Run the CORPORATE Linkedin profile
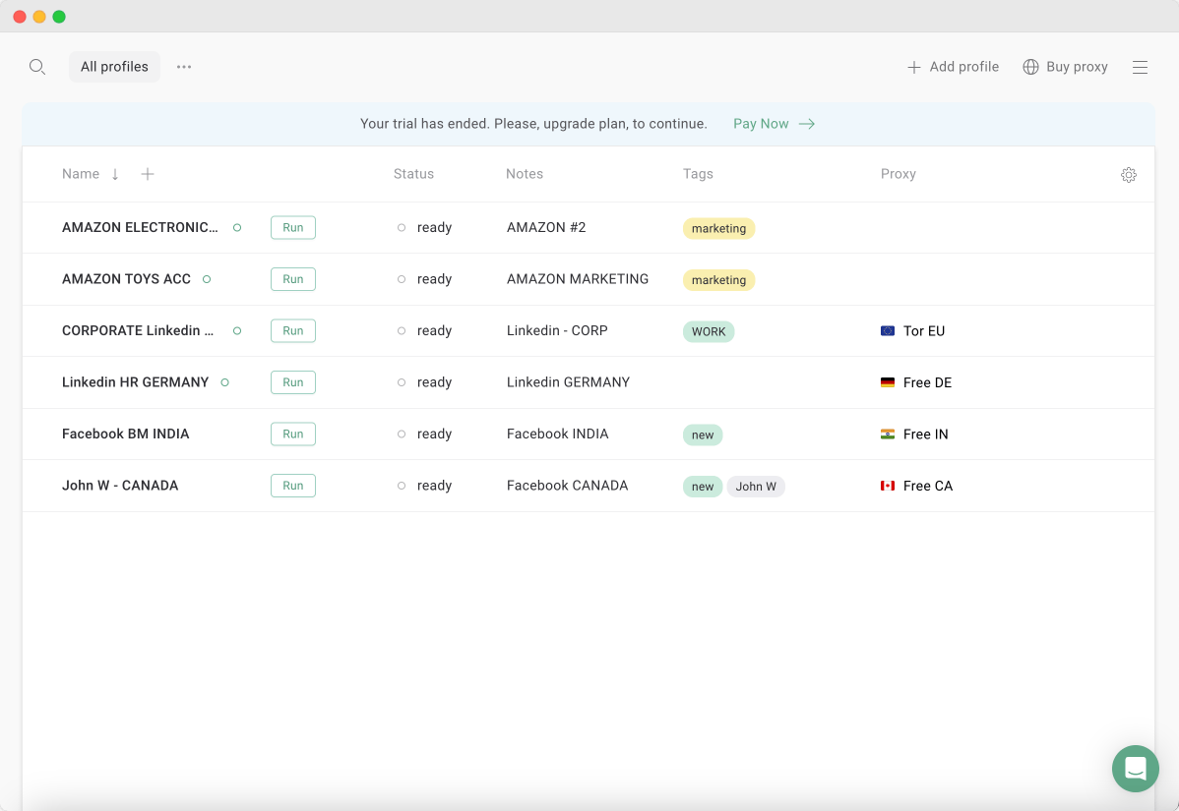This screenshot has height=811, width=1179. coord(293,330)
